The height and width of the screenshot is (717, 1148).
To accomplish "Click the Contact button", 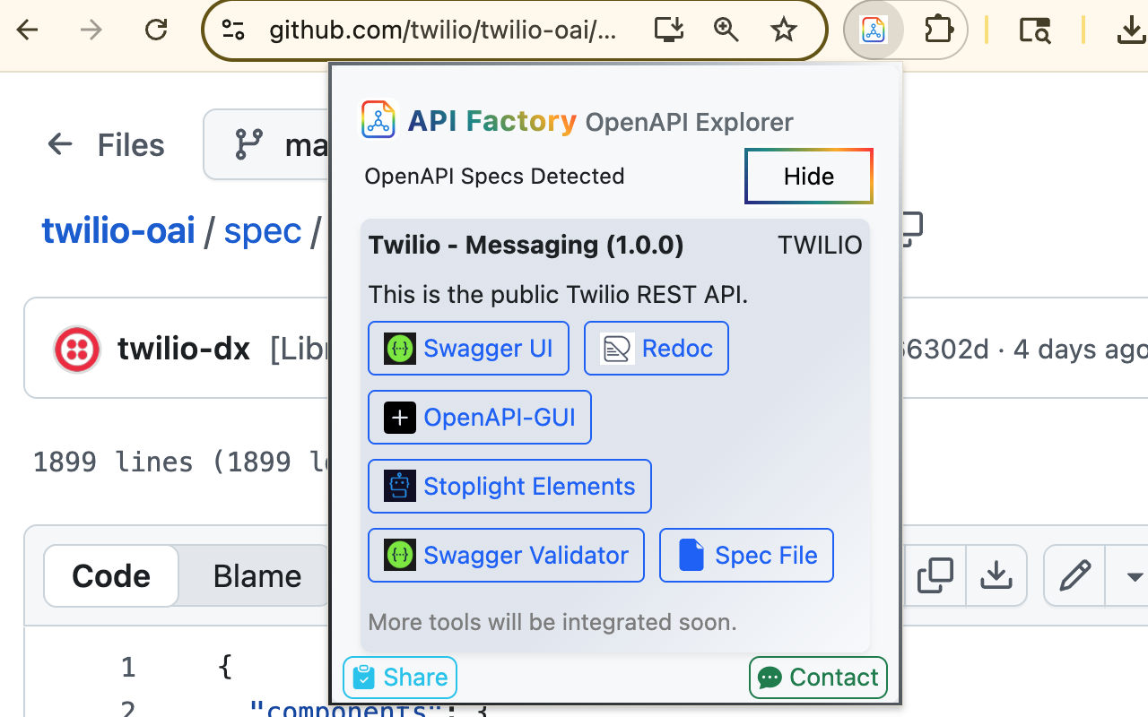I will click(x=818, y=678).
